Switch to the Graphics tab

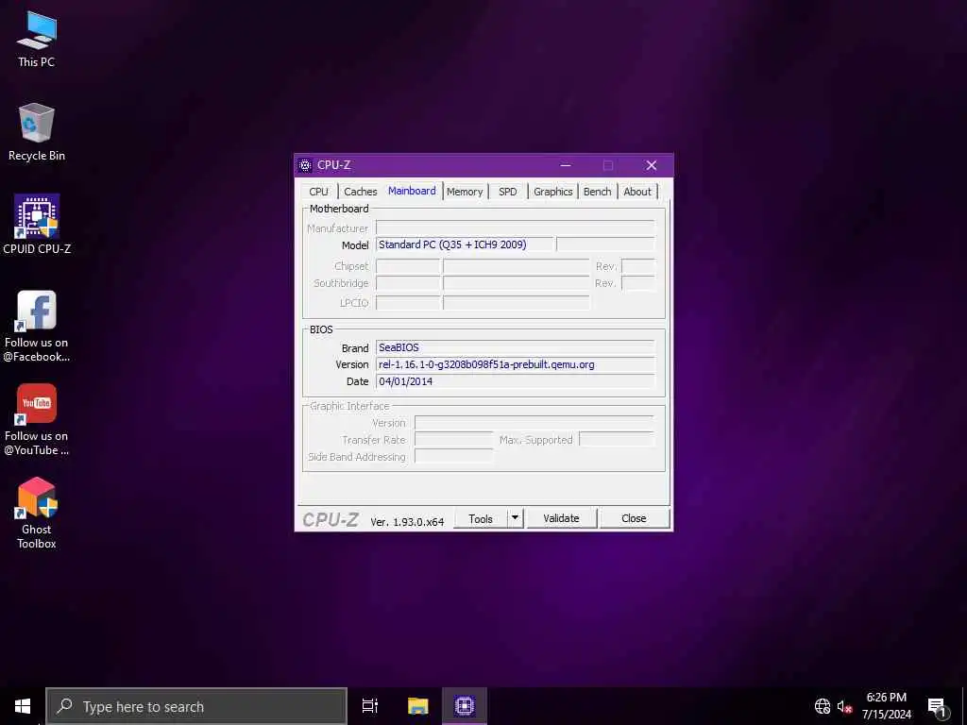[x=553, y=192]
